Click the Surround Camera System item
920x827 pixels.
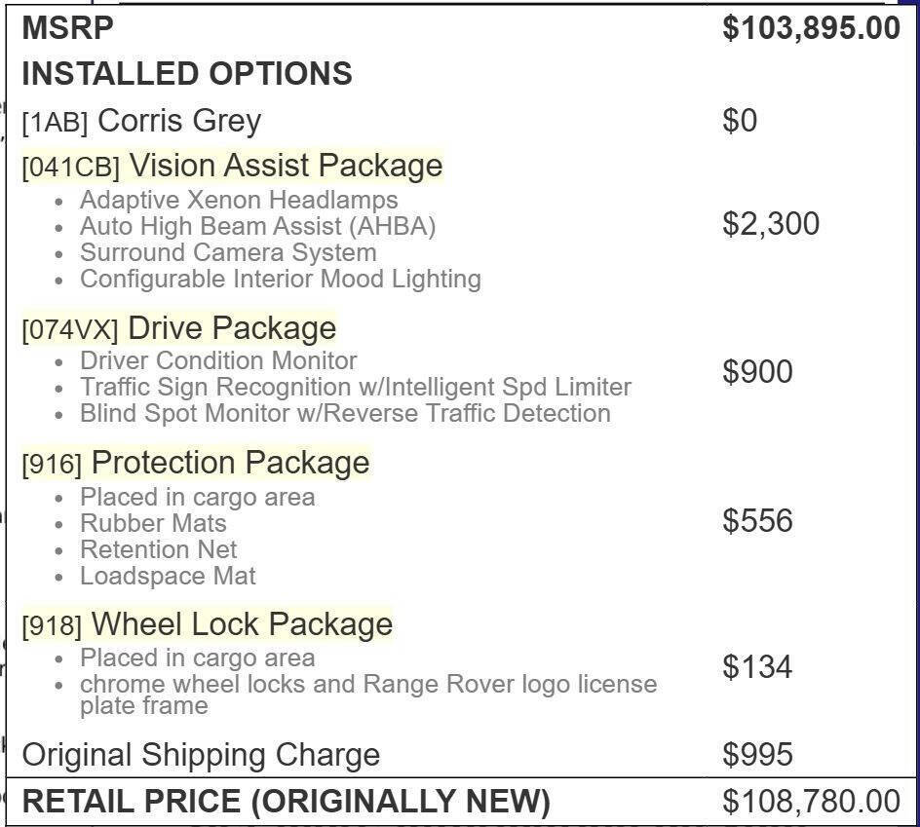click(228, 252)
